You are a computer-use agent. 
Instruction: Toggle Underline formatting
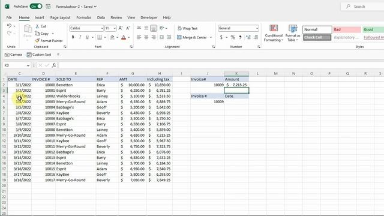87,37
